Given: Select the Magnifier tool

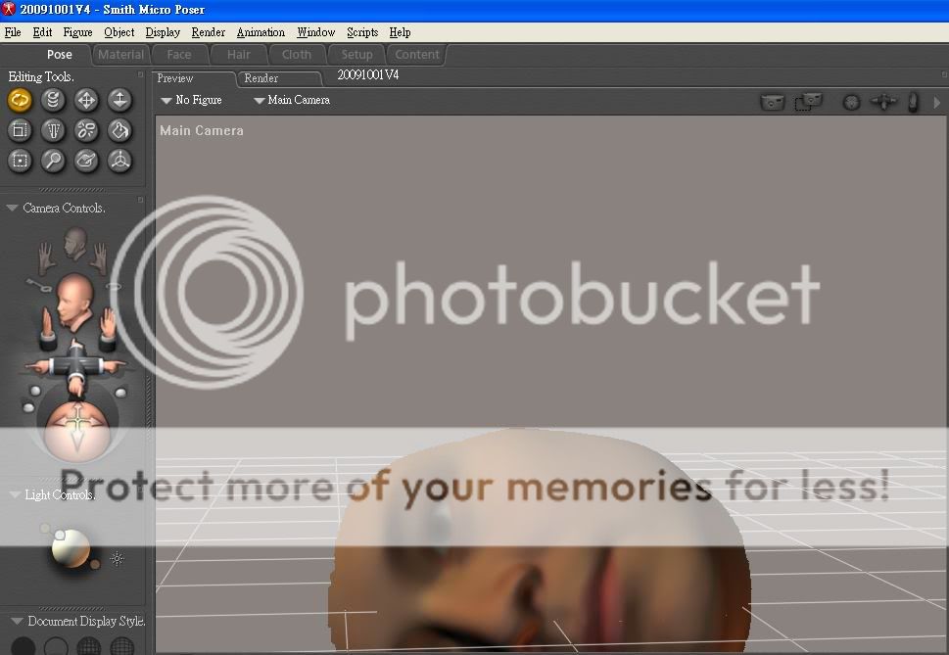Looking at the screenshot, I should click(x=53, y=161).
